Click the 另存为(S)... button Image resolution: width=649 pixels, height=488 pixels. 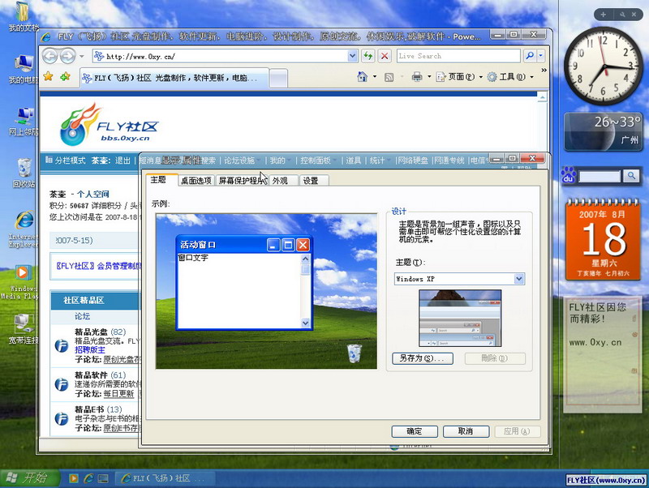[x=422, y=358]
